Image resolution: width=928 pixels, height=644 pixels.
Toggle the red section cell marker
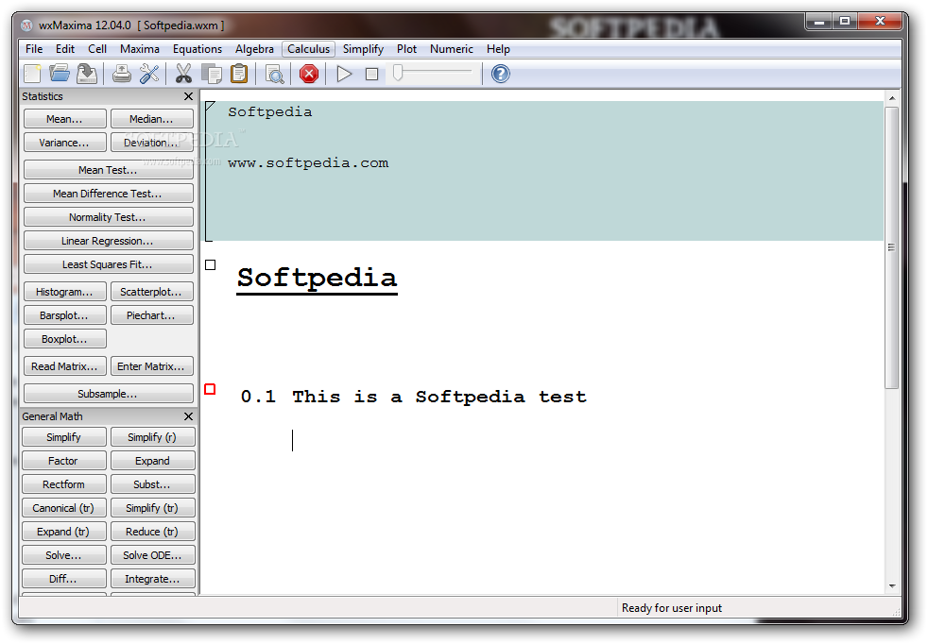210,389
